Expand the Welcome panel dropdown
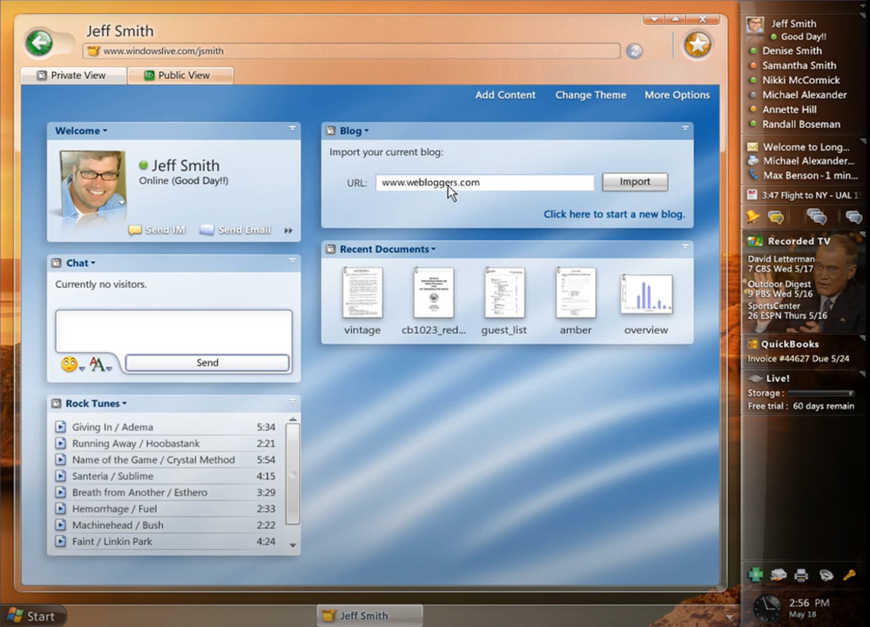 (105, 131)
